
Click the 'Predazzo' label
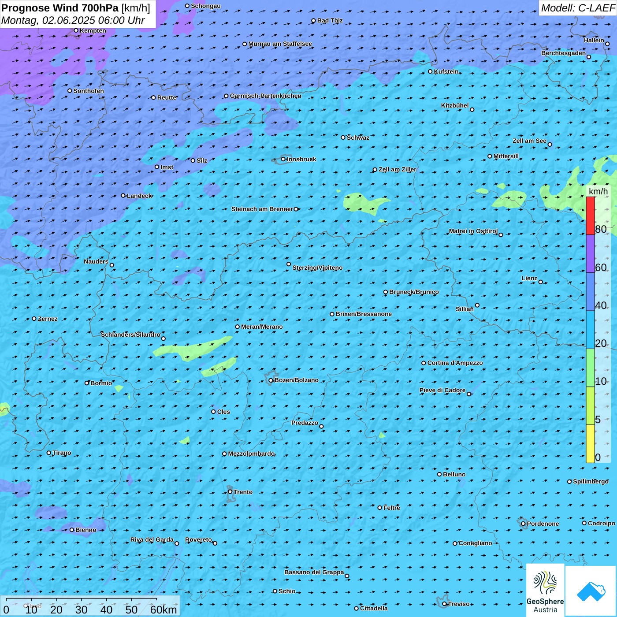pyautogui.click(x=305, y=423)
